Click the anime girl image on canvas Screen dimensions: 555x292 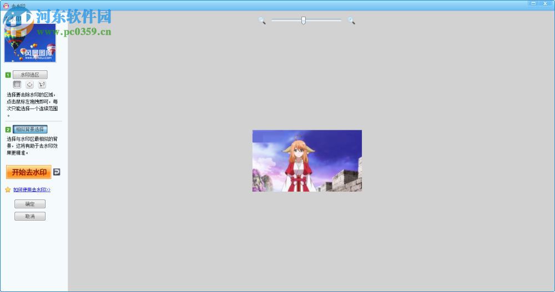[x=307, y=161]
